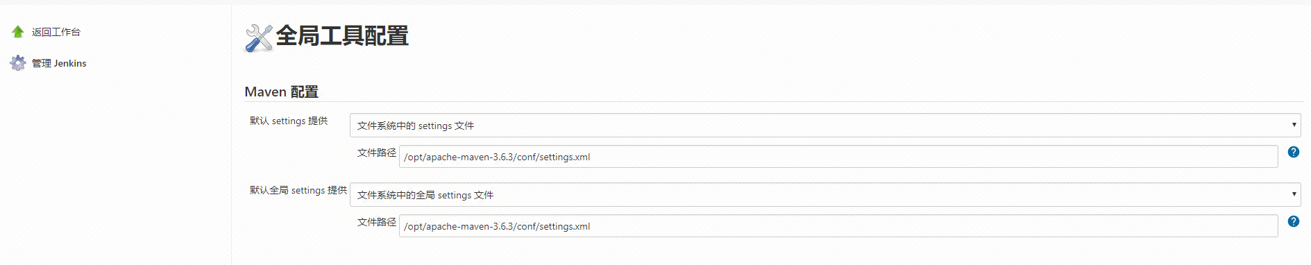The width and height of the screenshot is (1311, 265).
Task: Open the 默认全局 settings 提供 dropdown
Action: (825, 195)
